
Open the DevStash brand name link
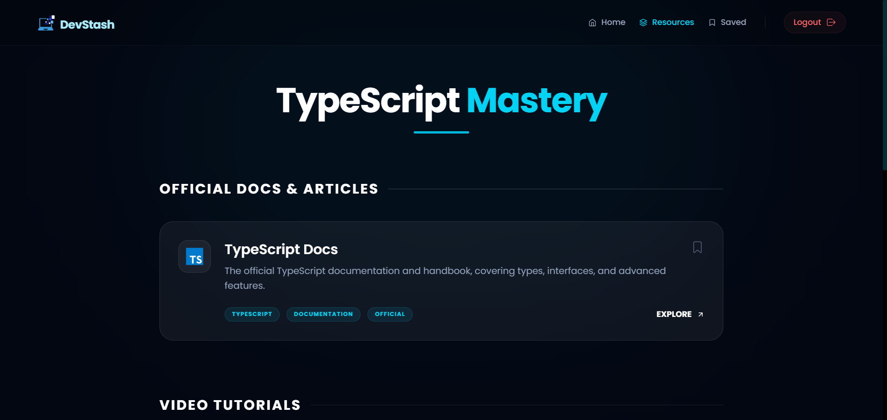pos(87,24)
